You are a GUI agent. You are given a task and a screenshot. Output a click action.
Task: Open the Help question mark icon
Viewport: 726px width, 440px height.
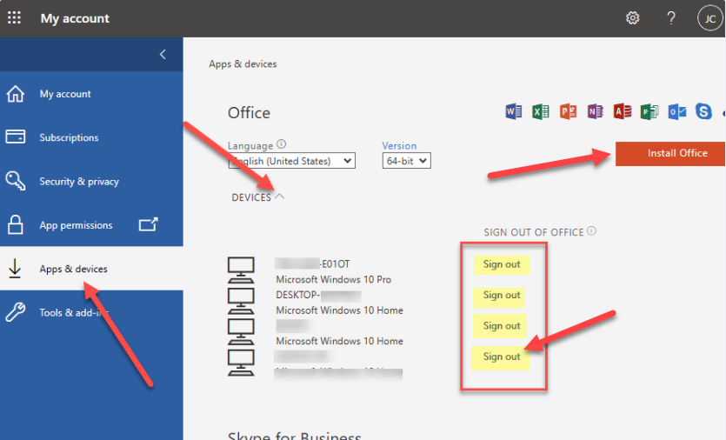click(671, 18)
